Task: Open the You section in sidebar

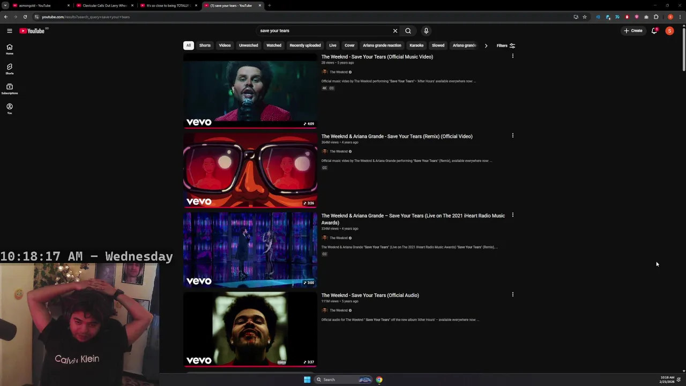Action: point(9,109)
